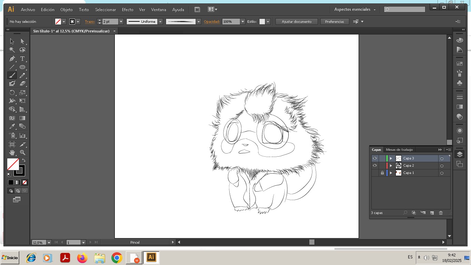
Task: Select the Lasso tool
Action: pos(22,50)
